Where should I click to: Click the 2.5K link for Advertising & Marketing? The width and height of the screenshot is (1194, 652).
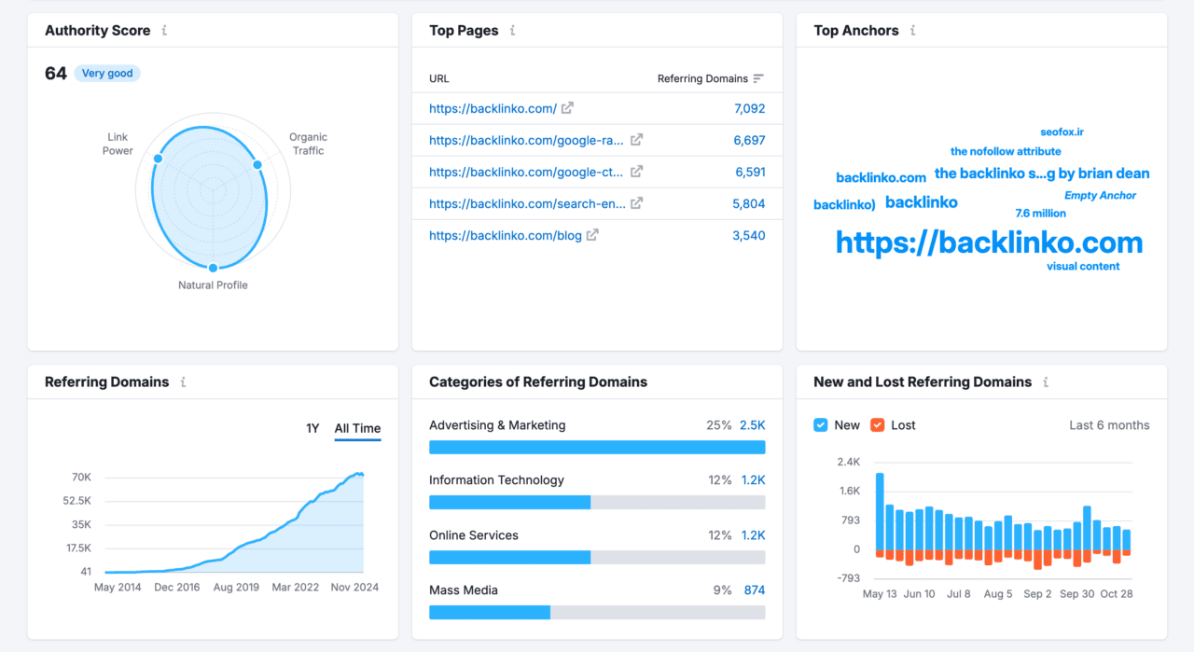point(752,424)
